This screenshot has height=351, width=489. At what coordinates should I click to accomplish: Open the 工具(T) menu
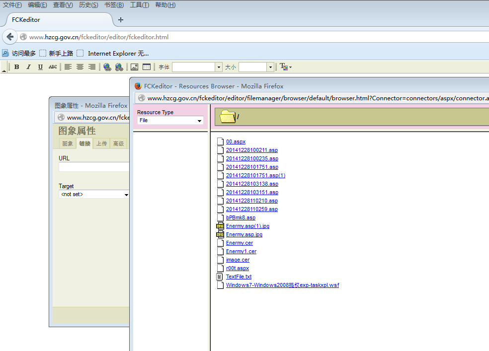pos(140,5)
